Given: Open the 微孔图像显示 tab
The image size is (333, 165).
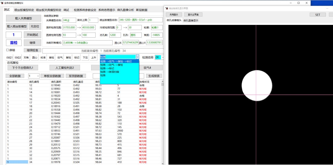Looking at the screenshot, I should pos(191,21).
